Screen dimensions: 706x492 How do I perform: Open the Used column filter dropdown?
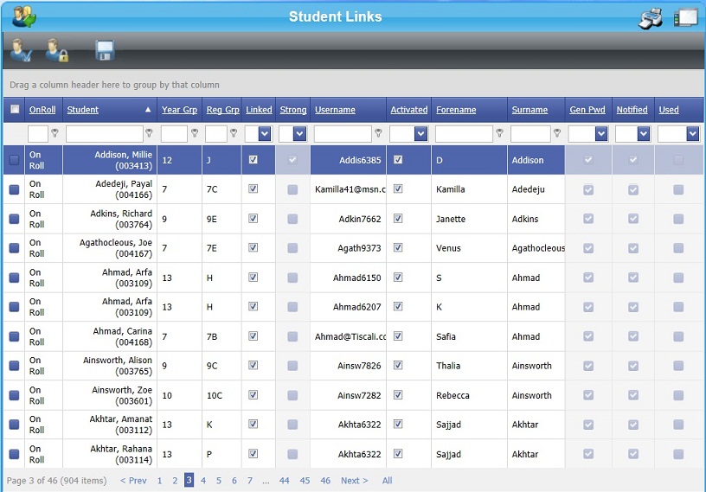tap(692, 134)
